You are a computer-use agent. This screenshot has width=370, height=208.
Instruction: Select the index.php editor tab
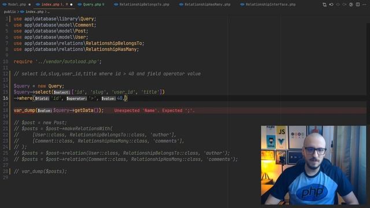[x=54, y=5]
